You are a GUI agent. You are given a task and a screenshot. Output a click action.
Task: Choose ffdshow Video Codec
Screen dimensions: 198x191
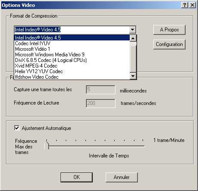click(72, 77)
